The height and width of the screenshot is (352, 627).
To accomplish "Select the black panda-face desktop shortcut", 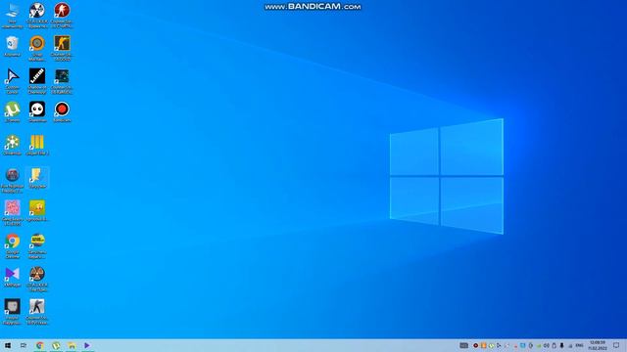I will point(37,111).
